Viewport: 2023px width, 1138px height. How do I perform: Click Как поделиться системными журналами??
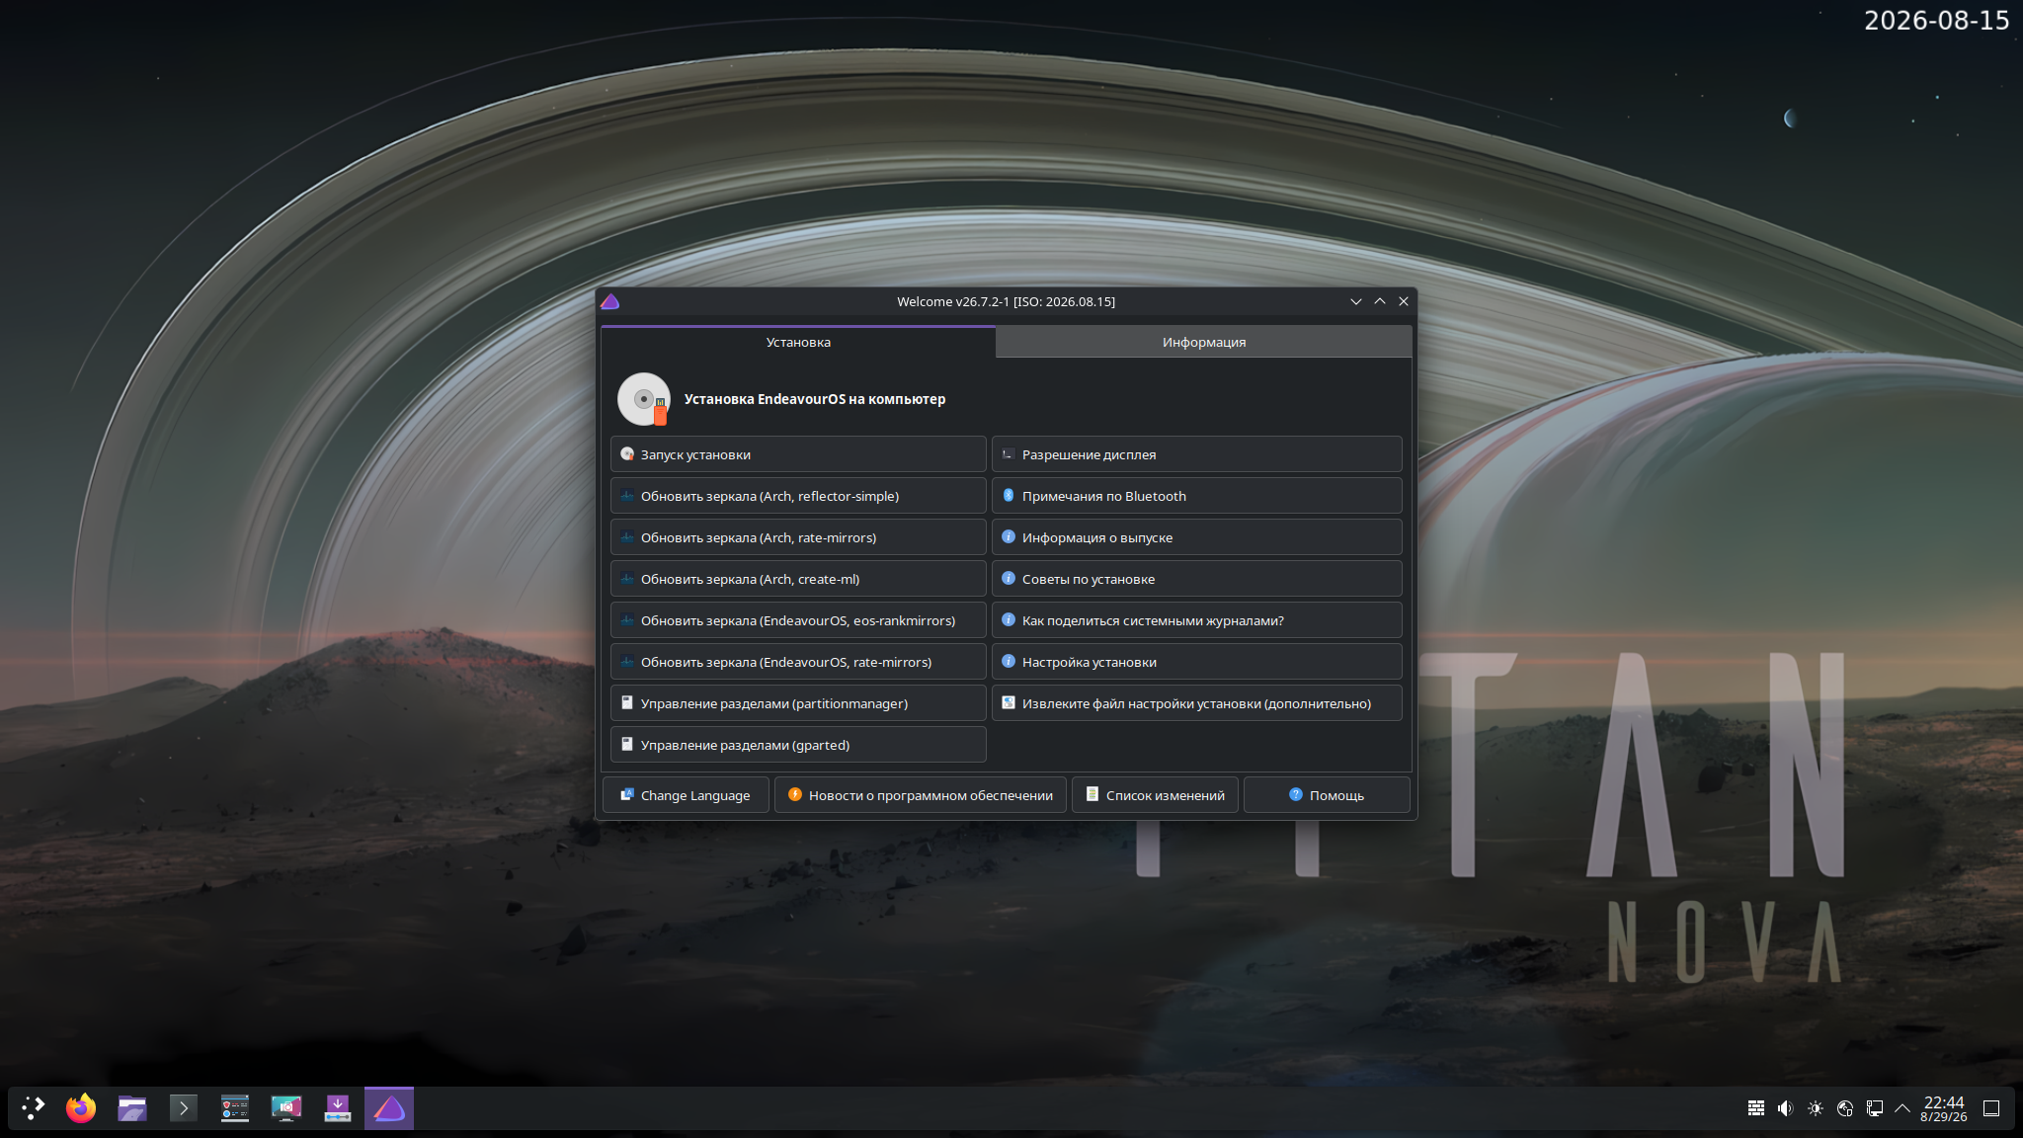click(x=1197, y=620)
